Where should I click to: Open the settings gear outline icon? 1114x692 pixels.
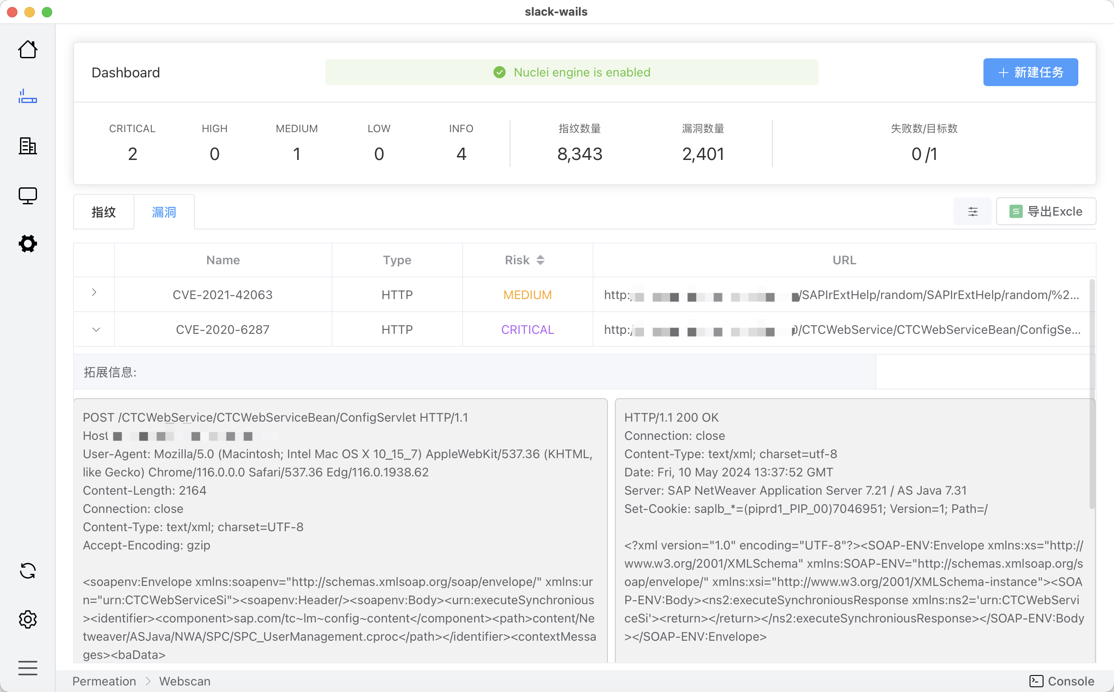coord(27,619)
